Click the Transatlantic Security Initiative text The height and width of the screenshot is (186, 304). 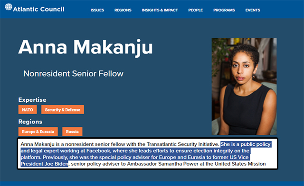pyautogui.click(x=183, y=144)
